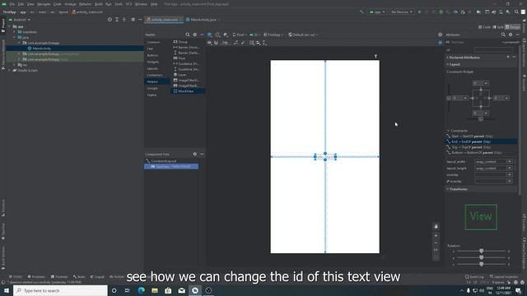Switch to the MainActivity.java editor tab
The image size is (527, 296).
pyautogui.click(x=201, y=20)
